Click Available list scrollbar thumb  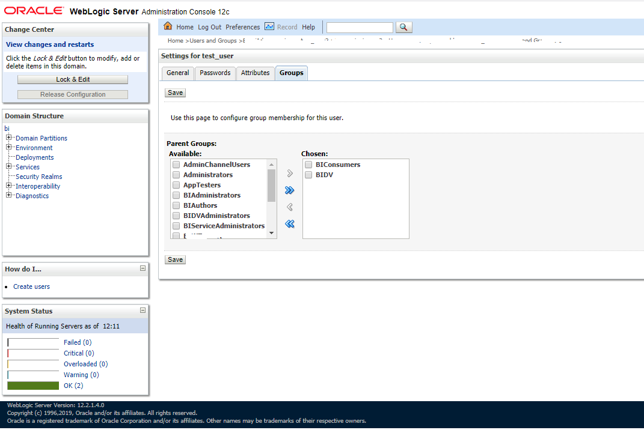pos(271,186)
